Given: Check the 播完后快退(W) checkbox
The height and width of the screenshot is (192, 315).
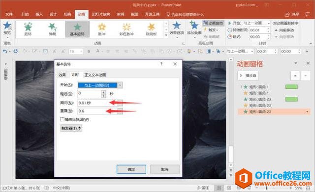Looking at the screenshot, I should pyautogui.click(x=62, y=119).
